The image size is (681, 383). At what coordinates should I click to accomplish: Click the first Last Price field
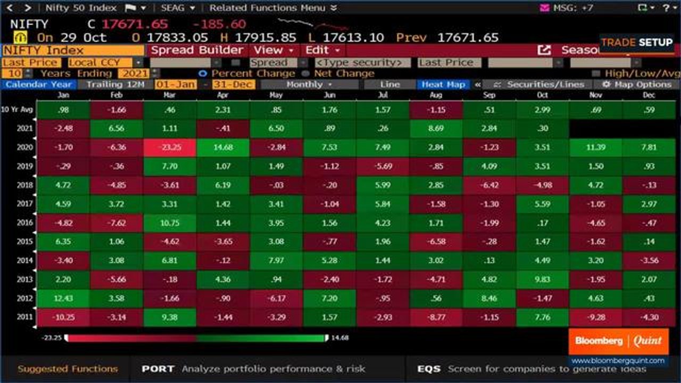click(x=31, y=63)
